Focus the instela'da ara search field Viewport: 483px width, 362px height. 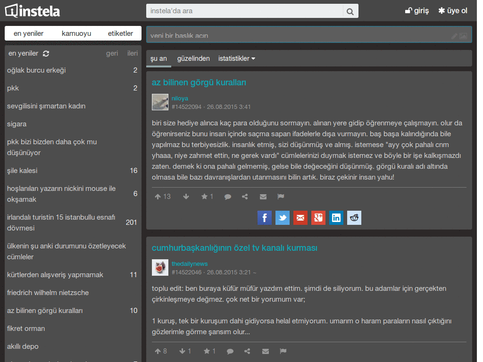(x=244, y=11)
